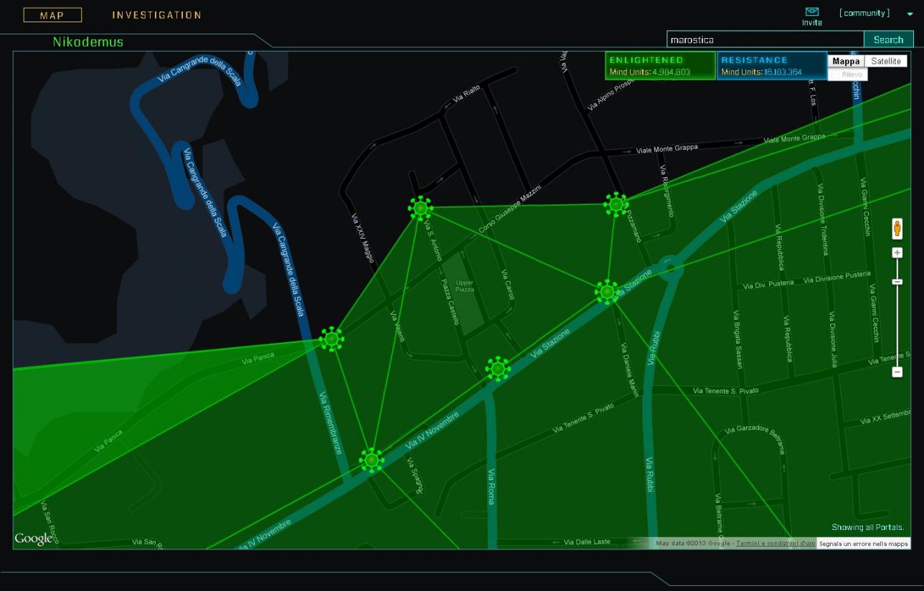Open the Showing all Portals filter
This screenshot has width=924, height=591.
click(x=867, y=527)
